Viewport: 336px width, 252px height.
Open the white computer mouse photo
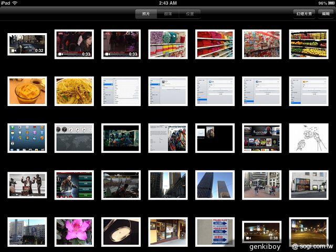tap(121, 232)
